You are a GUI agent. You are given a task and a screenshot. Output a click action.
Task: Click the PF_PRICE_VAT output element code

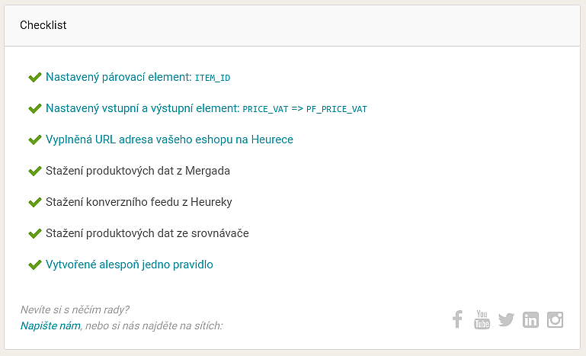pyautogui.click(x=337, y=109)
